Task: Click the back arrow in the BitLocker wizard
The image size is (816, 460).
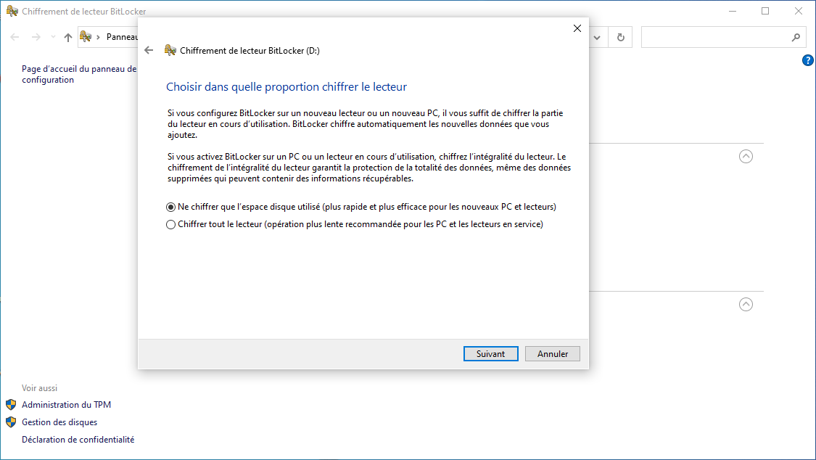Action: pos(149,50)
